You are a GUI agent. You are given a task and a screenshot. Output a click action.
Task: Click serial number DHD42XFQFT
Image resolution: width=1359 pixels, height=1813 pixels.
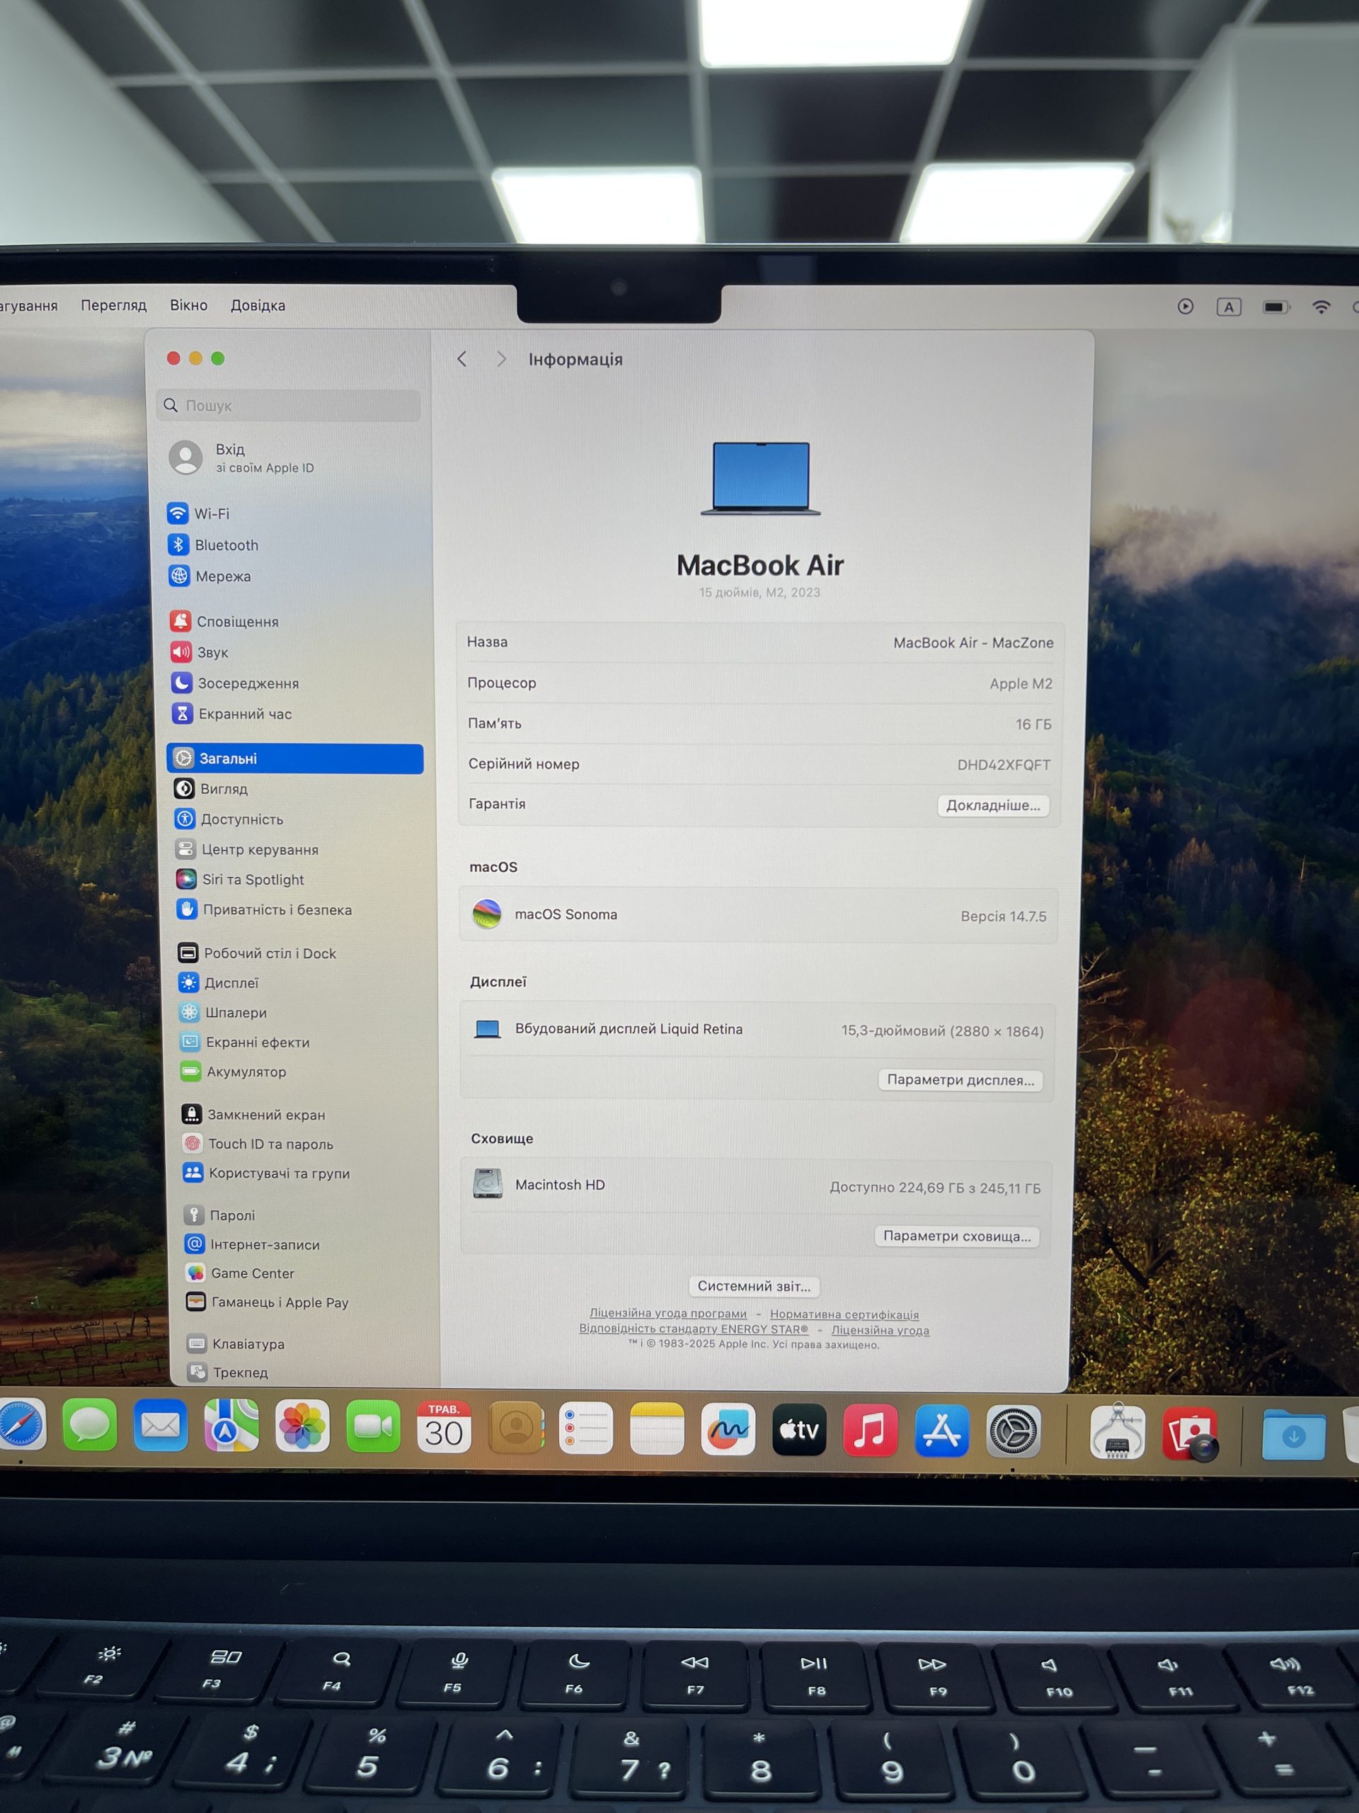click(1004, 765)
